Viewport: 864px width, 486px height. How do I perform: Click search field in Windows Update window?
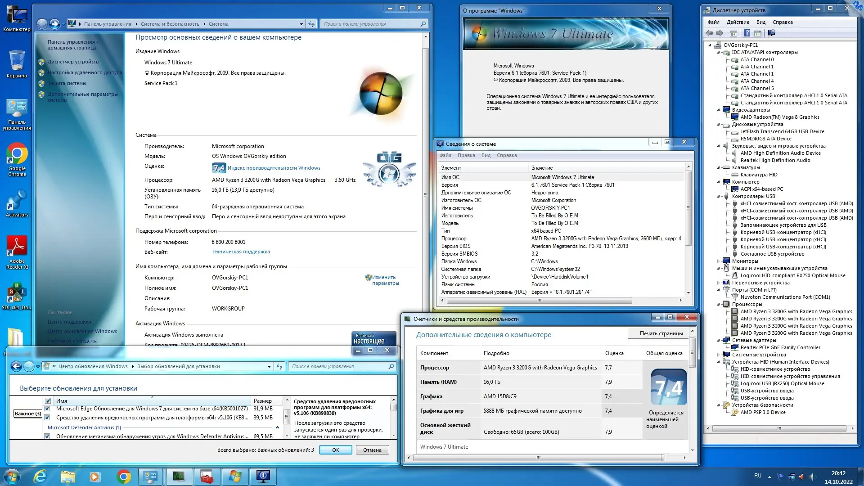340,366
